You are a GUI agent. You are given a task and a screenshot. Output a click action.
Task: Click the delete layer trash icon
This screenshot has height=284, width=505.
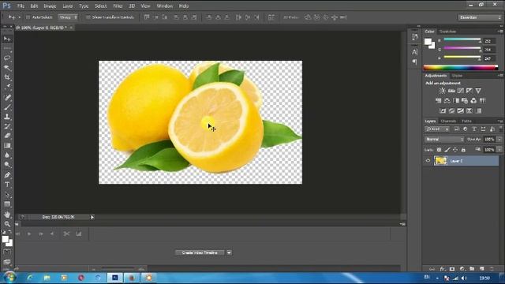pos(492,268)
